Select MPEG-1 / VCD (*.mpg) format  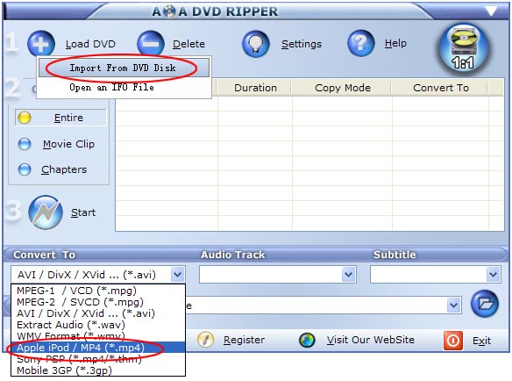[98, 291]
